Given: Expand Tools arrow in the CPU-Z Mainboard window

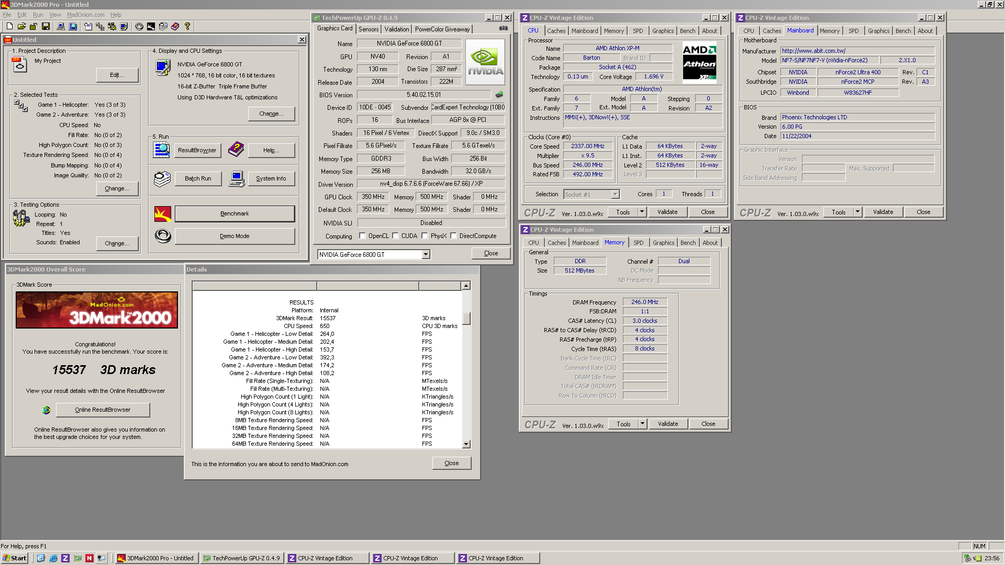Looking at the screenshot, I should 857,212.
